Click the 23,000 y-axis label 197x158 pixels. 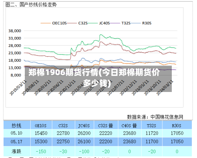[x=15, y=53]
